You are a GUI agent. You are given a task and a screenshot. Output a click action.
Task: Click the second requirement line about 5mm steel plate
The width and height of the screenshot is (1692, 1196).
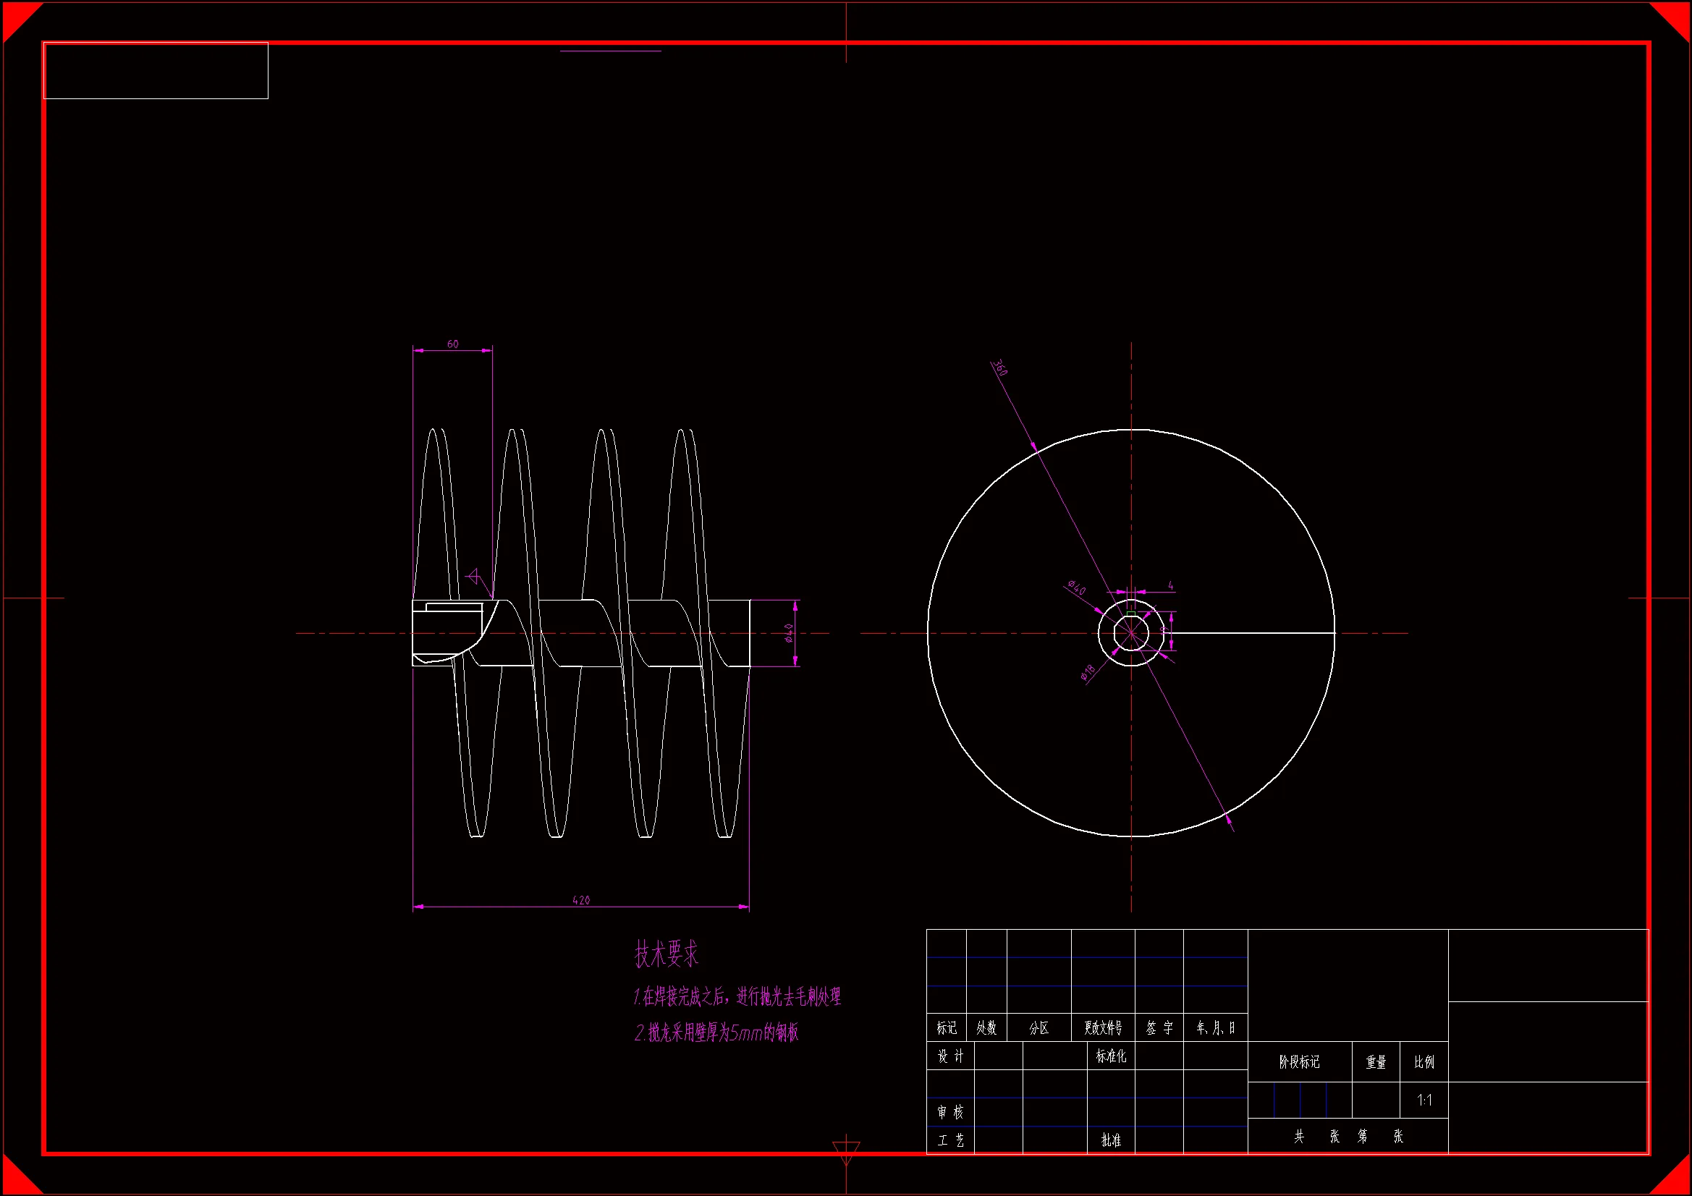716,1033
